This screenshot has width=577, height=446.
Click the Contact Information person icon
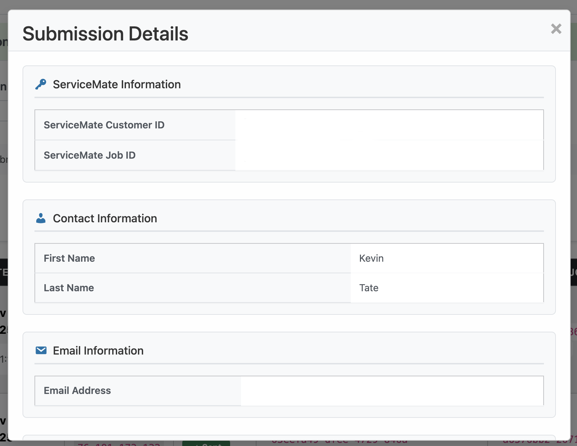tap(41, 218)
